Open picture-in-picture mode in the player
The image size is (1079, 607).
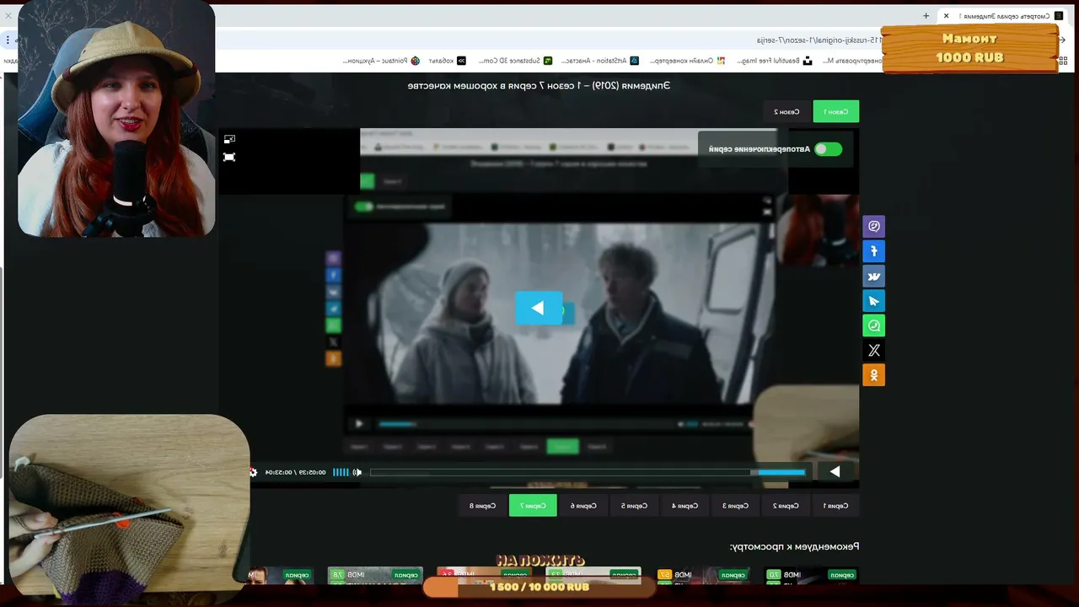229,139
